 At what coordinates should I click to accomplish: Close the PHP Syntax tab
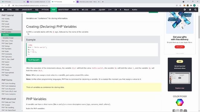(24, 2)
